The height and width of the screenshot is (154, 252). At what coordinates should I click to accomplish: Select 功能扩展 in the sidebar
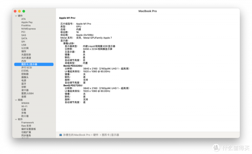pos(26,132)
